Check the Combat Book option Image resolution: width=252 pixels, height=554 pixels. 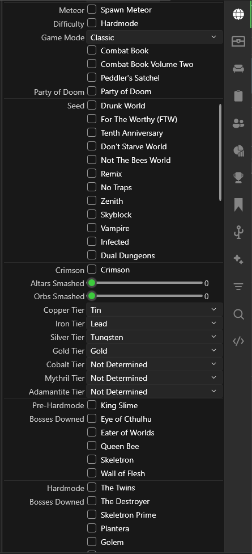pyautogui.click(x=92, y=51)
